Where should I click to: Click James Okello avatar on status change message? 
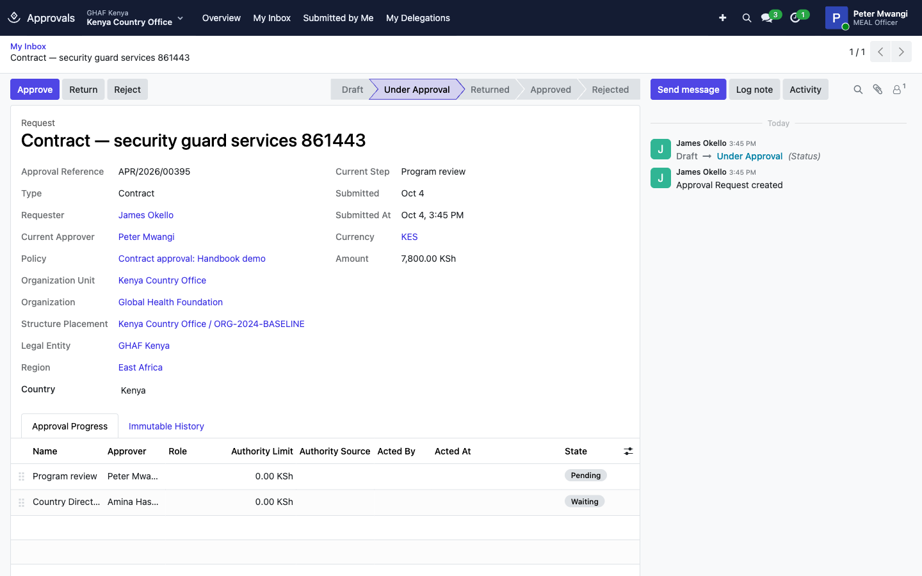coord(661,149)
